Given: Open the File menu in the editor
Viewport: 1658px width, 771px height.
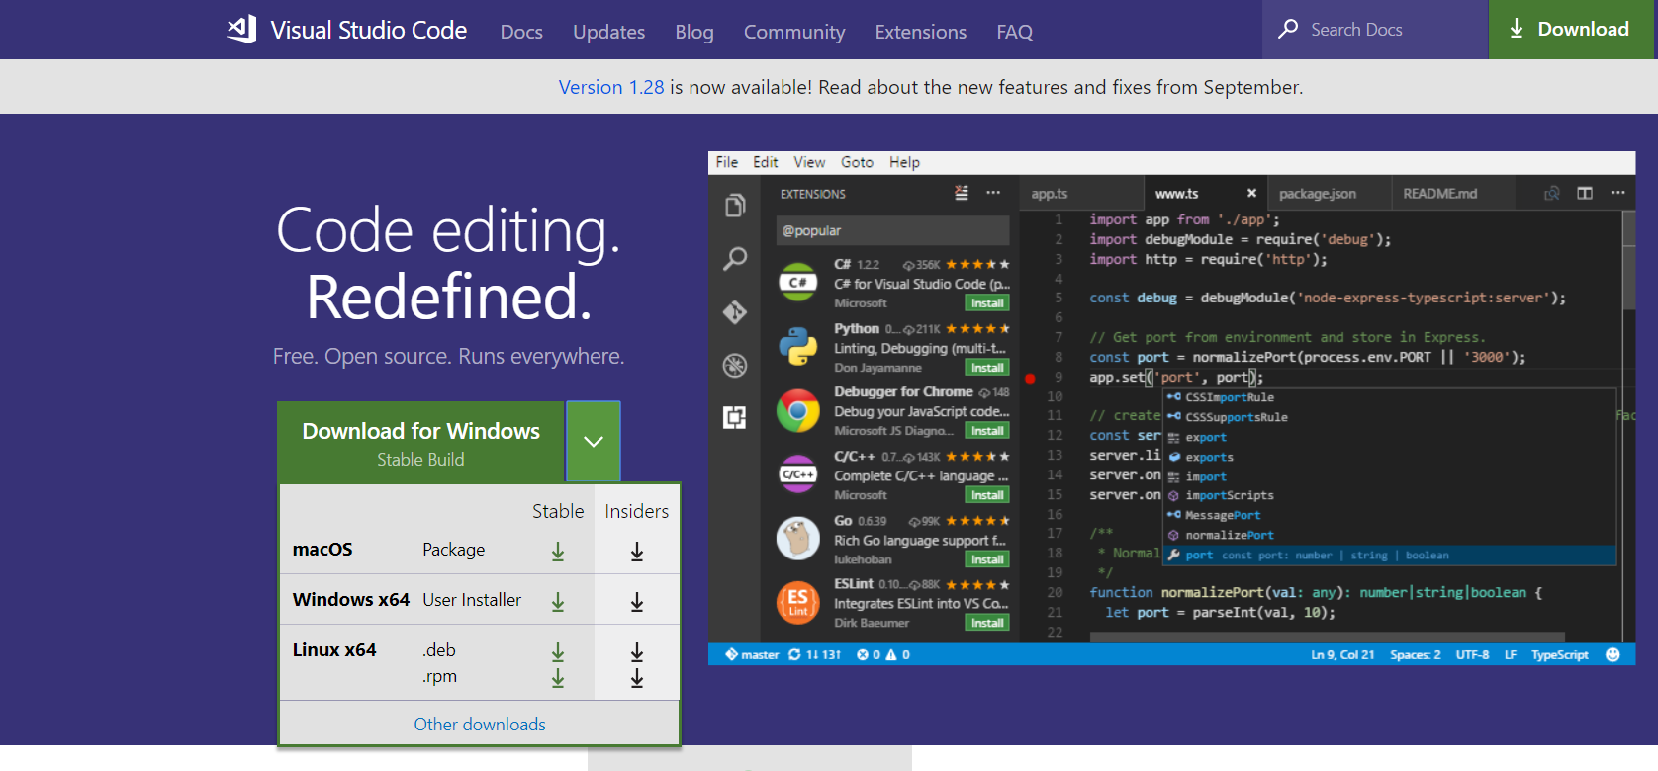Looking at the screenshot, I should pos(727,162).
